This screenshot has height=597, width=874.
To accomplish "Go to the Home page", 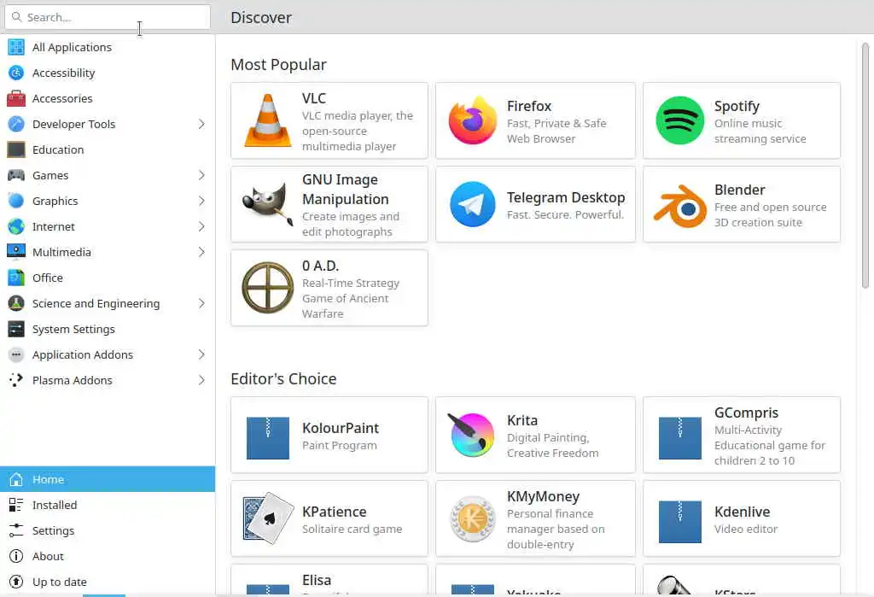I will point(108,479).
